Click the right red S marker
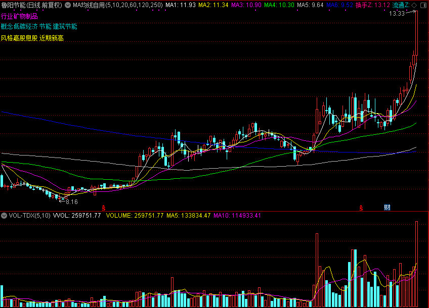Screen dimensions: 429x308 pos(361,209)
